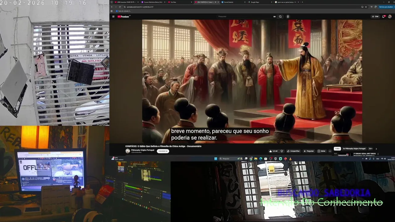
Task: Start voice search with the microphone icon
Action: click(x=288, y=17)
